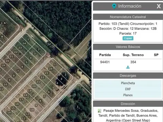Viewport: 163px width, 122px height.
Task: Select parcel 2 covered by the dark tree
Action: [66, 75]
